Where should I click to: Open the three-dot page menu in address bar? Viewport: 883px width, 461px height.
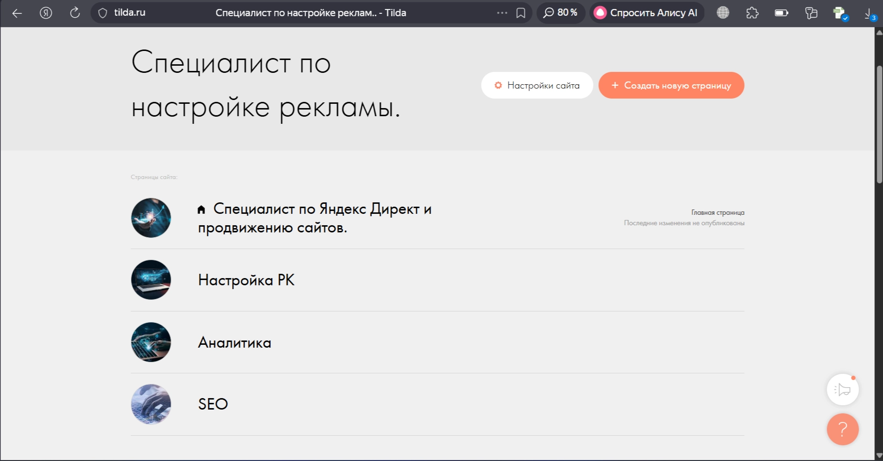tap(502, 13)
